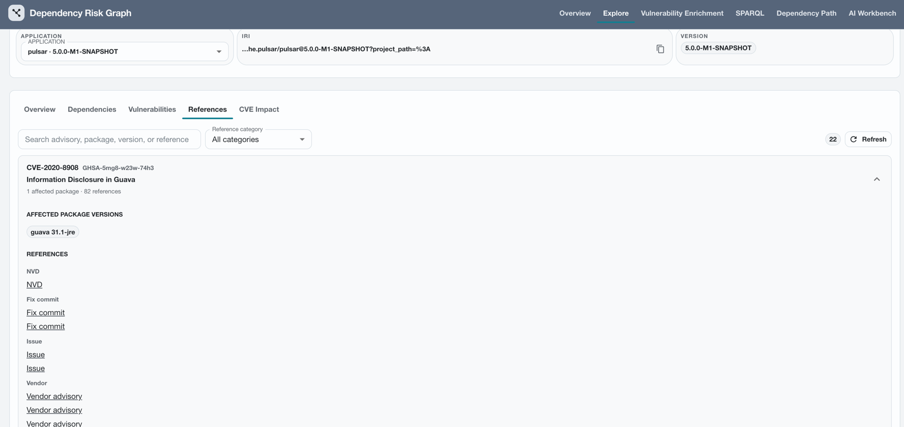Open the Reference category dropdown
This screenshot has height=427, width=904.
[258, 139]
